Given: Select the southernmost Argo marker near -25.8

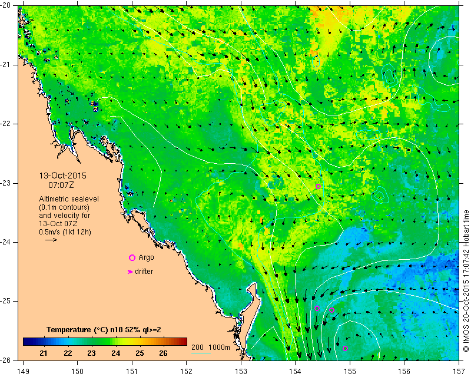Looking at the screenshot, I should [x=346, y=349].
